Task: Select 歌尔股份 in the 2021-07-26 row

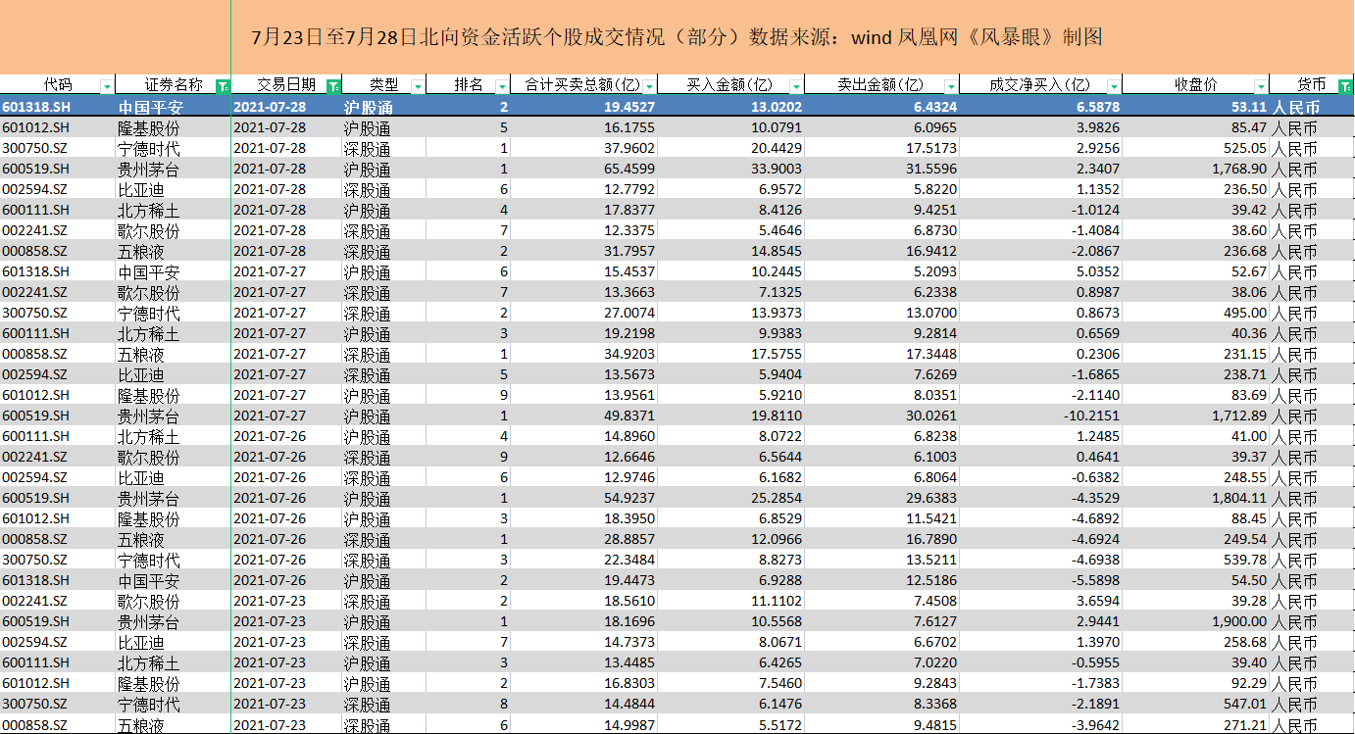Action: click(174, 457)
